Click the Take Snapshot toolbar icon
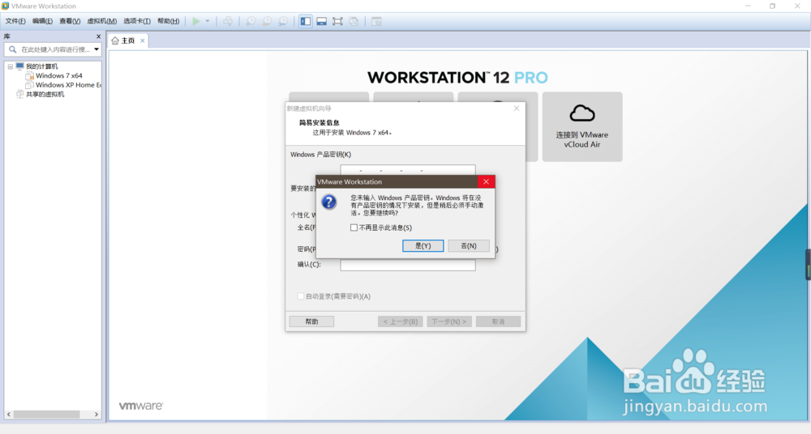 [x=251, y=21]
